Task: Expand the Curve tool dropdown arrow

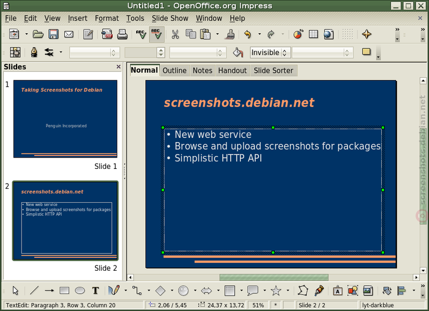Action: 125,290
